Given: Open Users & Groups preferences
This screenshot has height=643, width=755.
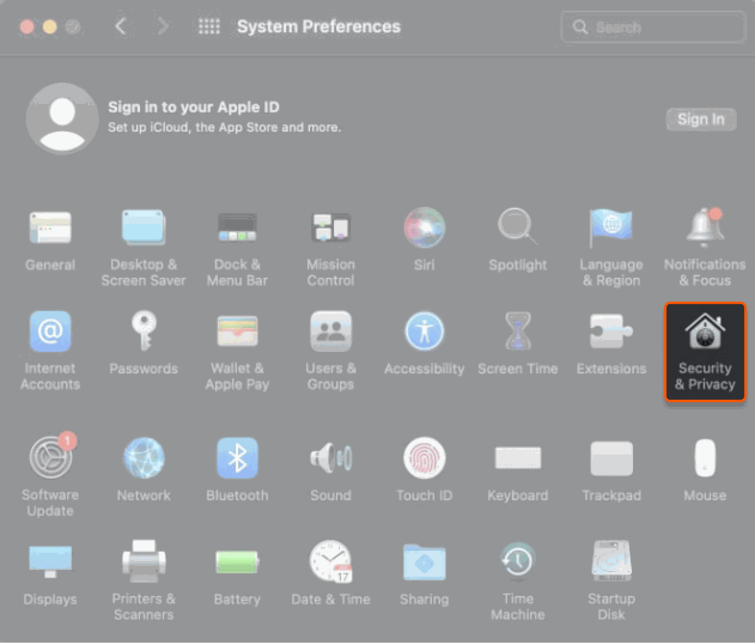Looking at the screenshot, I should coord(331,351).
